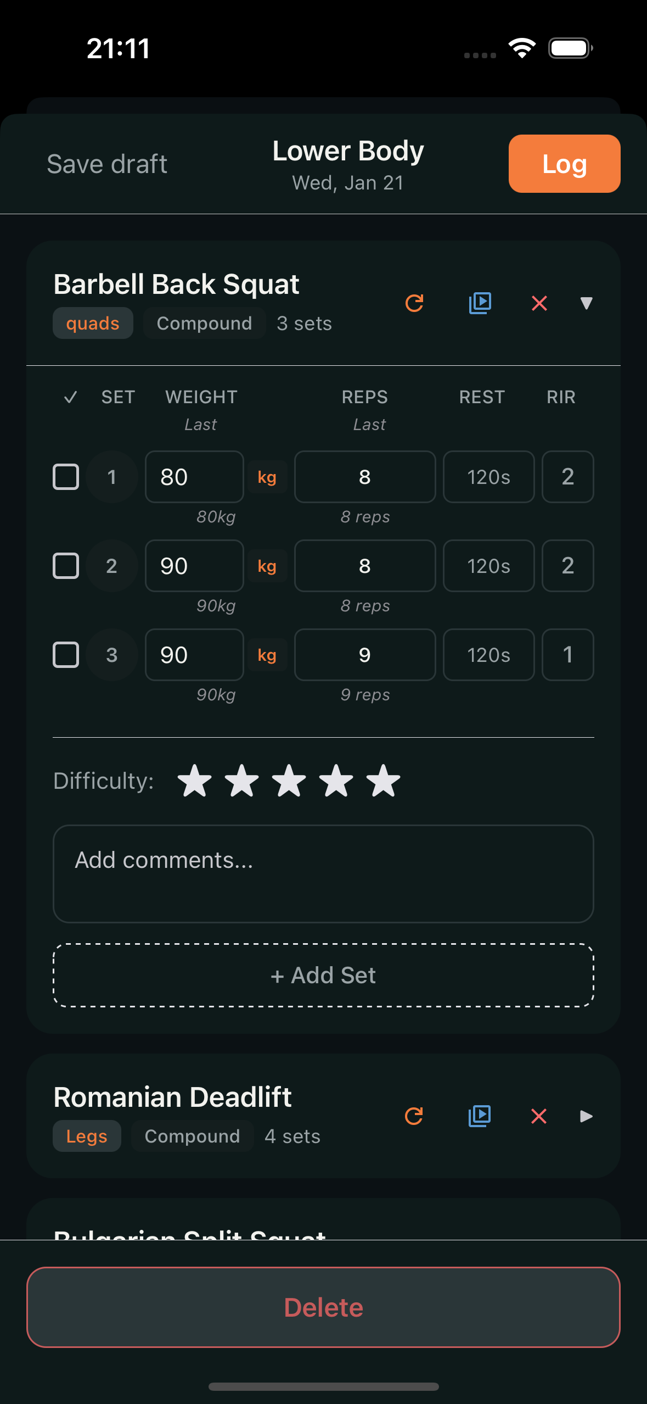Screen dimensions: 647x1404
Task: Select the quads muscle tag
Action: 92,323
